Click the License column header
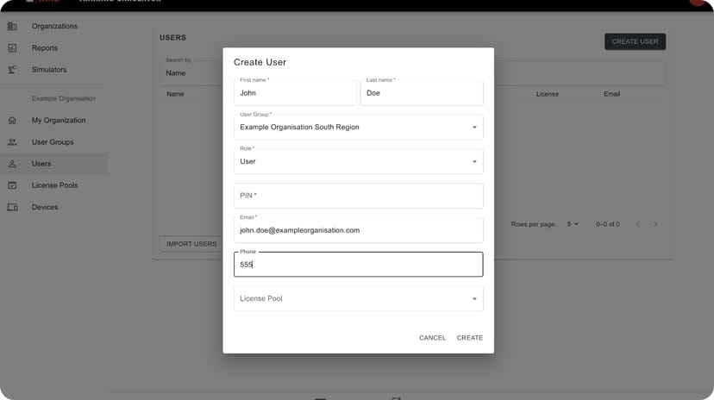This screenshot has width=714, height=400. 547,94
